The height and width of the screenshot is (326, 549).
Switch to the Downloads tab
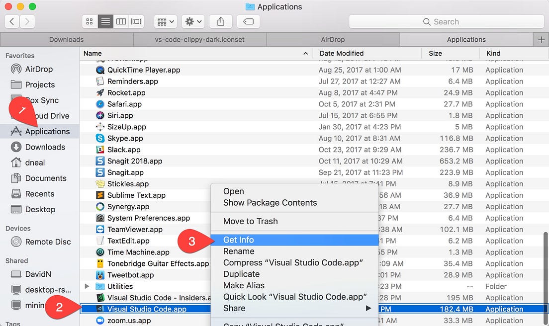click(66, 39)
